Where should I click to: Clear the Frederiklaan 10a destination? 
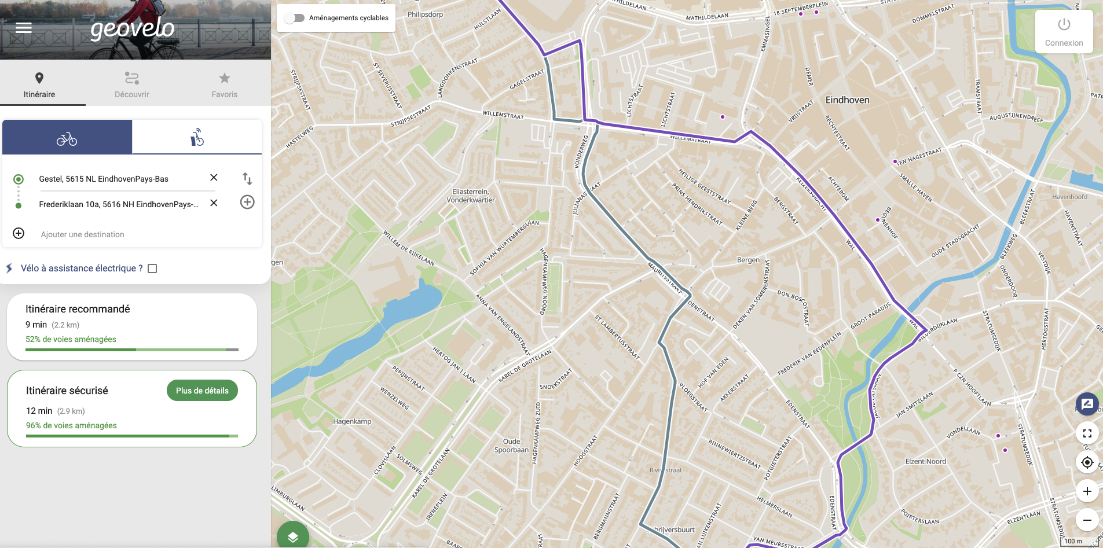pyautogui.click(x=214, y=203)
